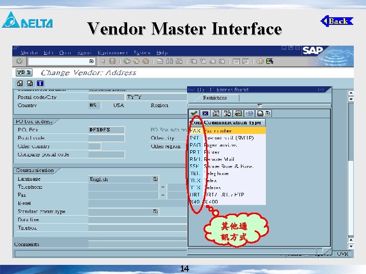
Task: Click the Back button on the slide
Action: point(337,21)
